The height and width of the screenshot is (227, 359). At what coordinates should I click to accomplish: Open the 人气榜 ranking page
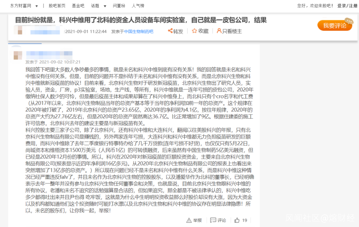tap(138, 6)
